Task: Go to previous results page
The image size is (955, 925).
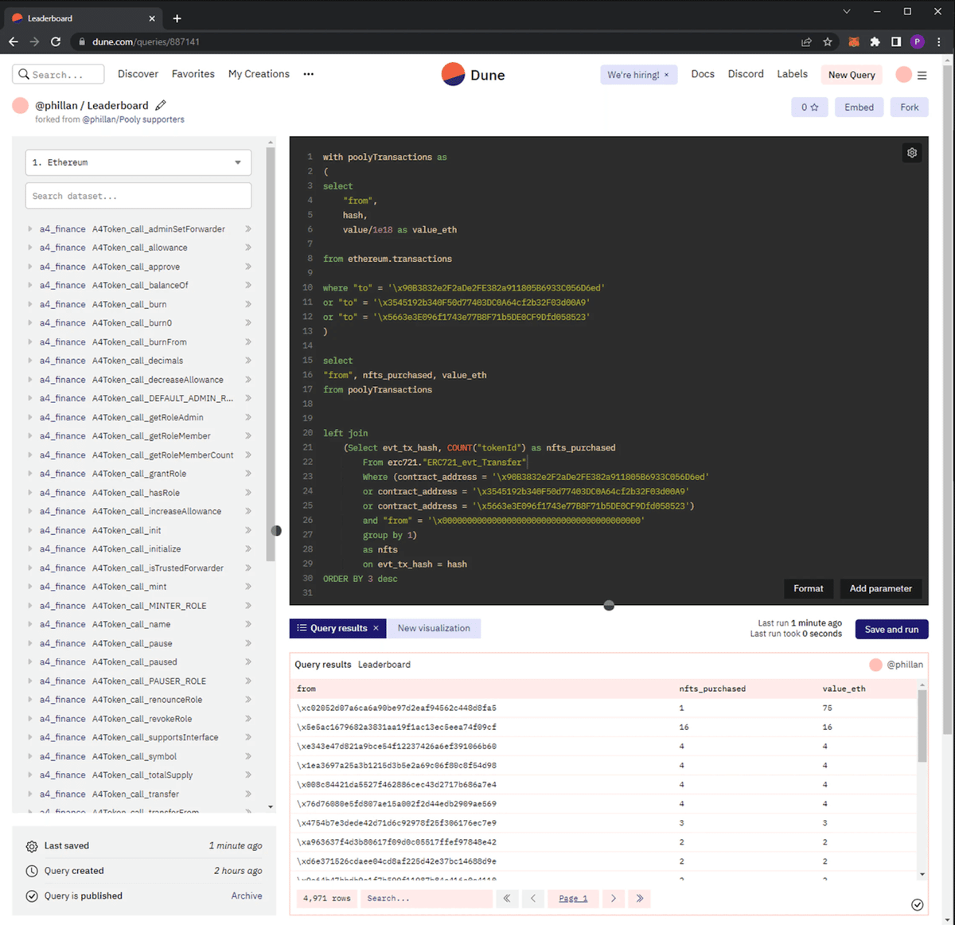Action: point(533,898)
